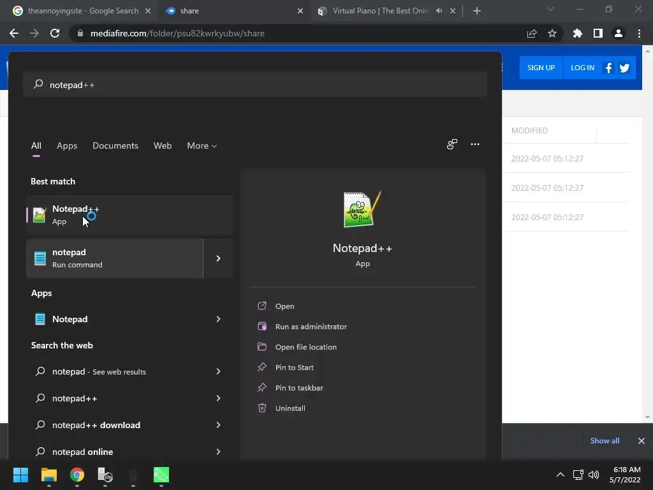Expand the 'notepad++ download' chevron
Viewport: 653px width, 490px height.
[218, 425]
